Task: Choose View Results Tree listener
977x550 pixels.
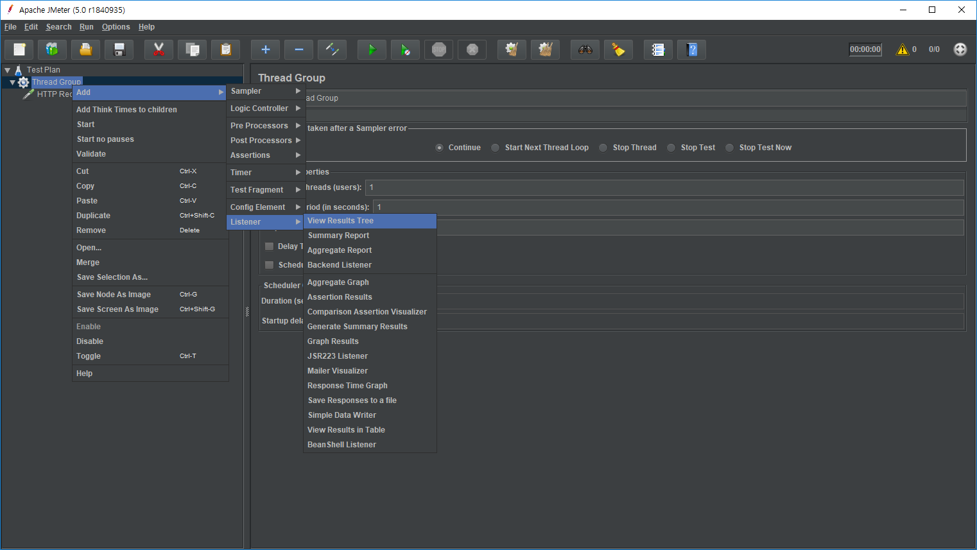Action: pyautogui.click(x=370, y=221)
